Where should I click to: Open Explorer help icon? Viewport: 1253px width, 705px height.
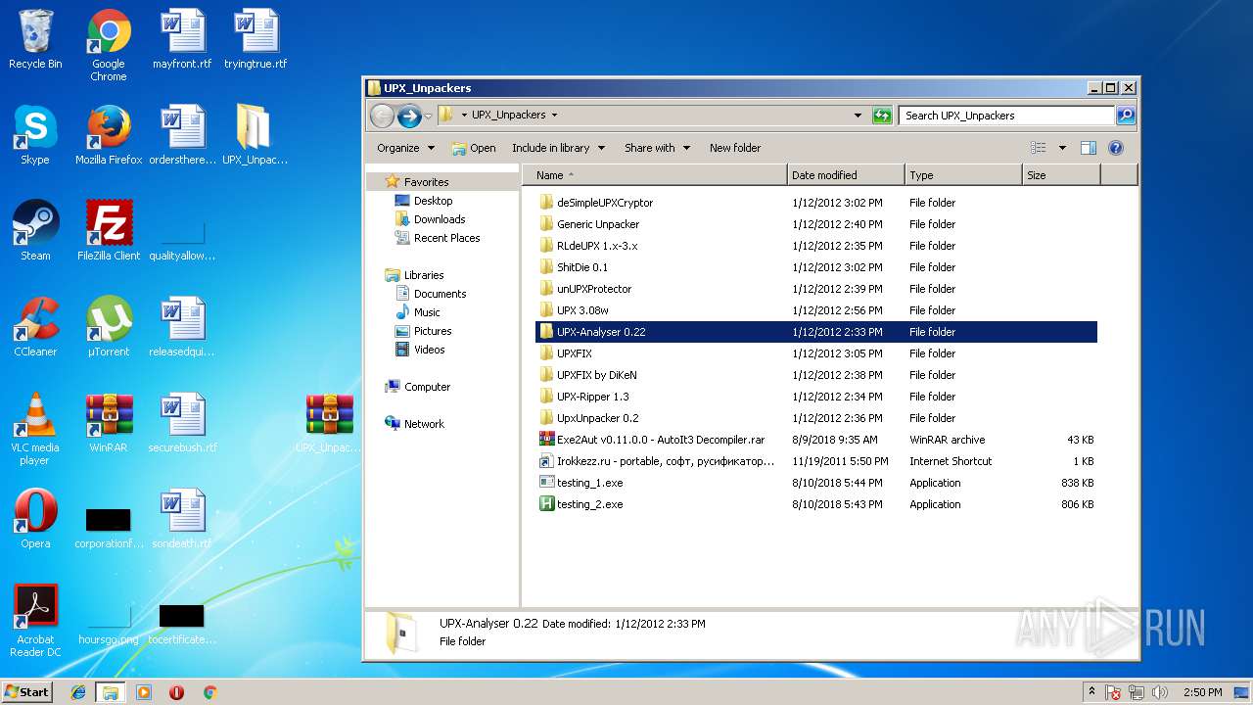(1115, 148)
